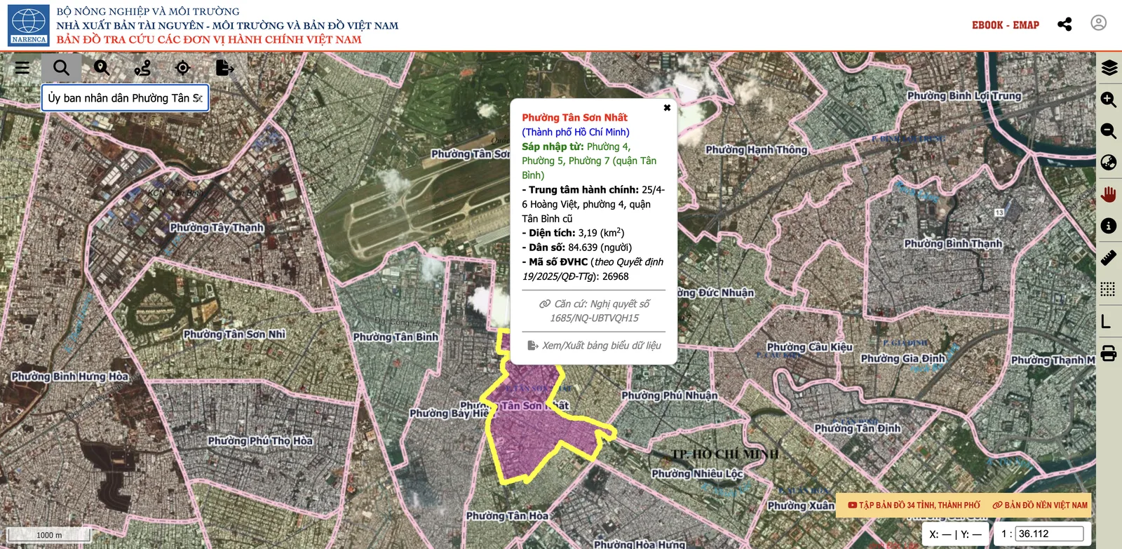This screenshot has width=1122, height=549.
Task: Activate the pan hand tool
Action: pyautogui.click(x=1109, y=194)
